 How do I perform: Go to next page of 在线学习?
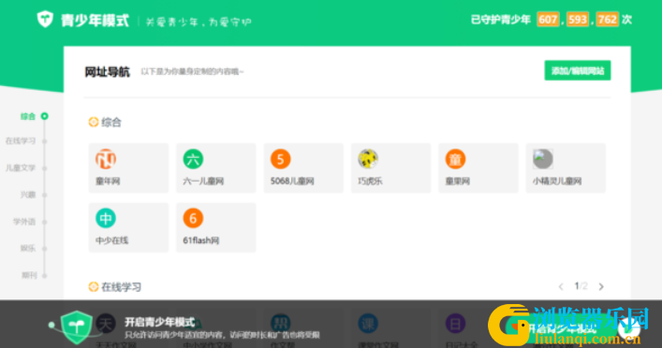[601, 287]
